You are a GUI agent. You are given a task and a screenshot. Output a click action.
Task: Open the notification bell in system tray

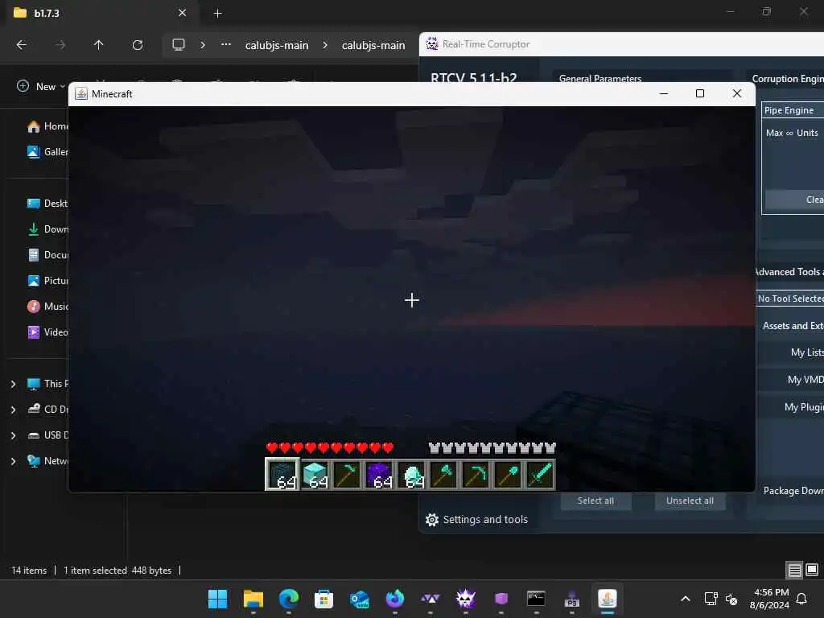pyautogui.click(x=802, y=599)
